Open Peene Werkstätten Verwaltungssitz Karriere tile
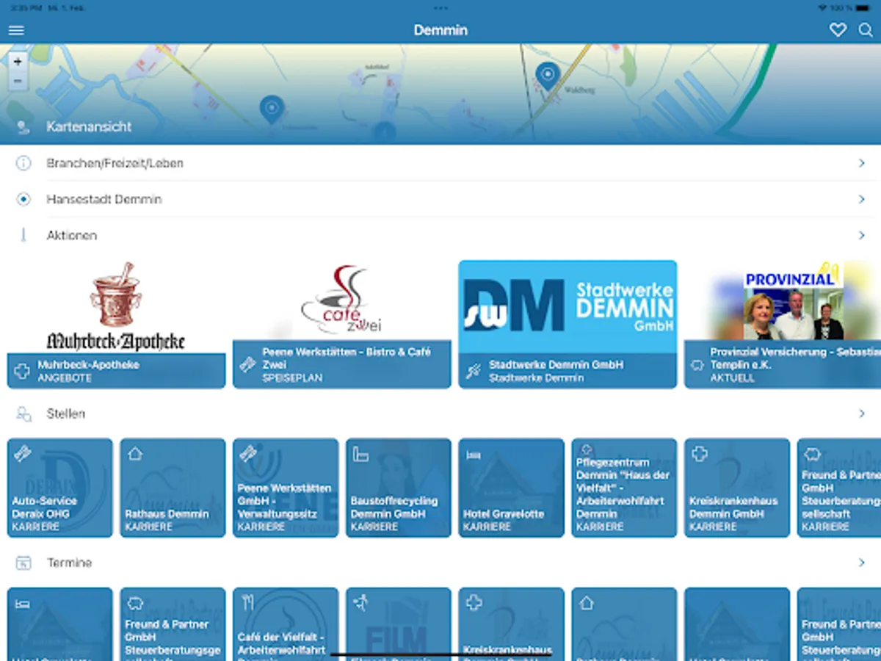The width and height of the screenshot is (881, 661). click(286, 488)
